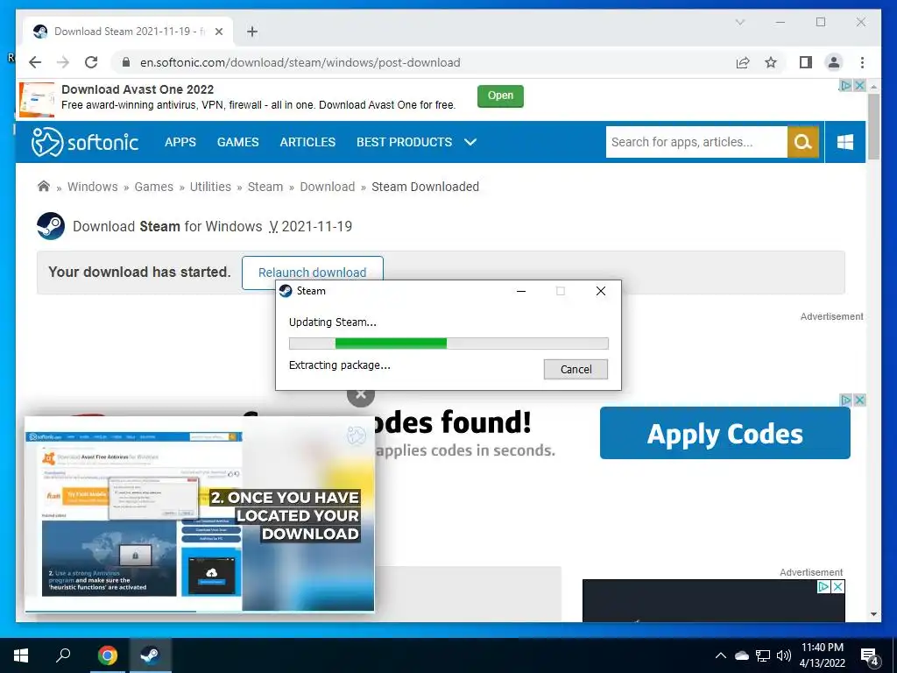The width and height of the screenshot is (897, 673).
Task: Click the Relaunch download button
Action: click(x=313, y=273)
